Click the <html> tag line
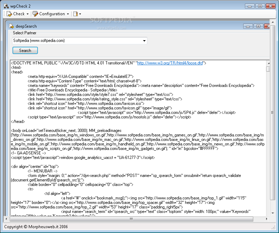Image resolution: width=279 pixels, height=233 pixels. click(16, 68)
